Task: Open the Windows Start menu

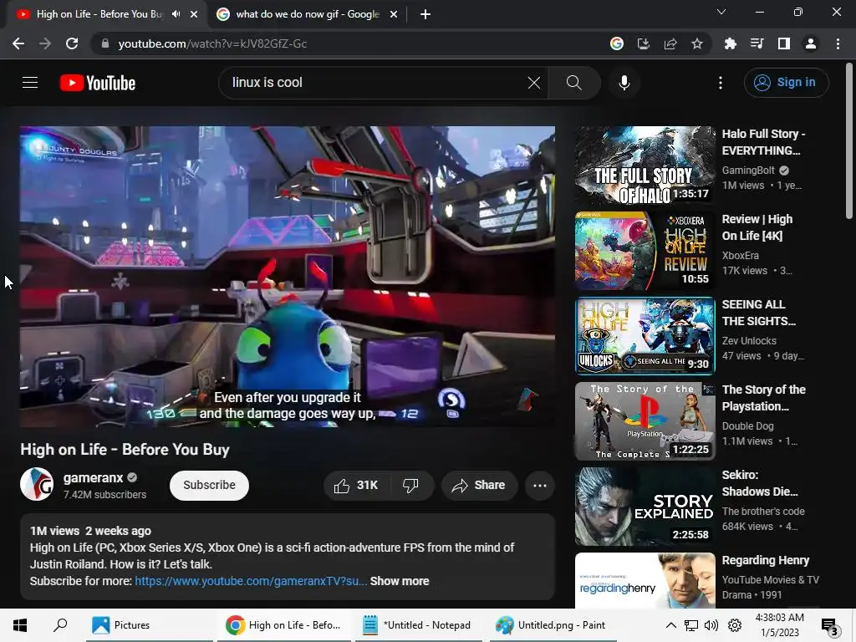Action: coord(20,625)
